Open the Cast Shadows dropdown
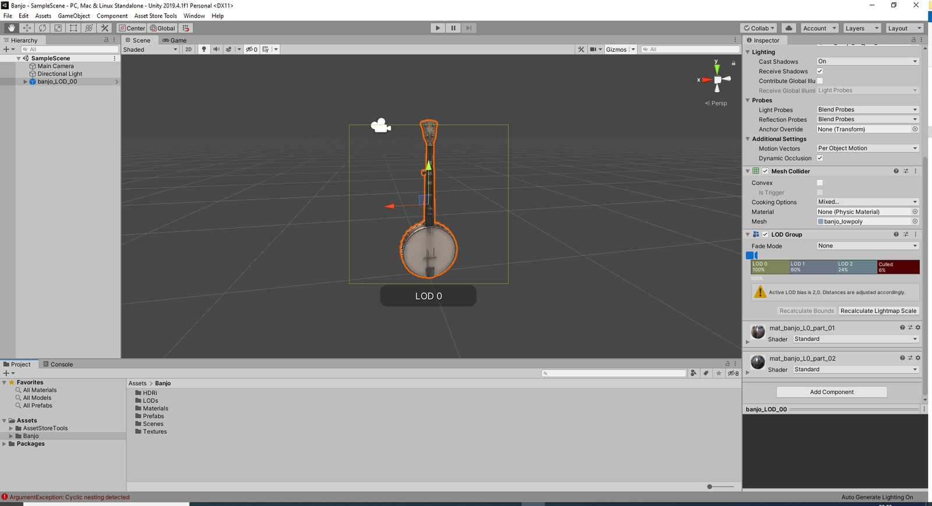Image resolution: width=932 pixels, height=506 pixels. (x=867, y=62)
